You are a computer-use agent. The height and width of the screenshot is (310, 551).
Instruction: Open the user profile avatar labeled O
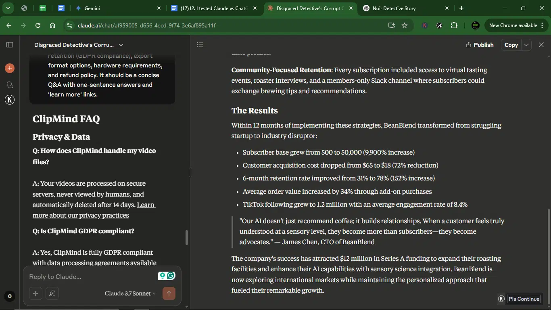coord(10,296)
